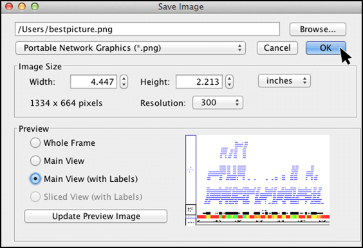Click the Height value field
363x248 pixels.
coord(199,82)
